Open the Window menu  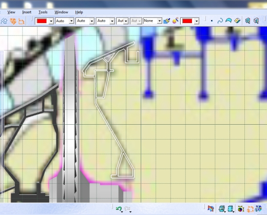[61, 12]
